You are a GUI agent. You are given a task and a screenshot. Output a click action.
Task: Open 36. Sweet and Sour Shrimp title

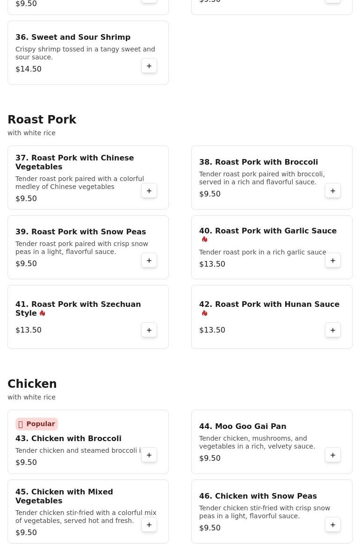click(72, 37)
